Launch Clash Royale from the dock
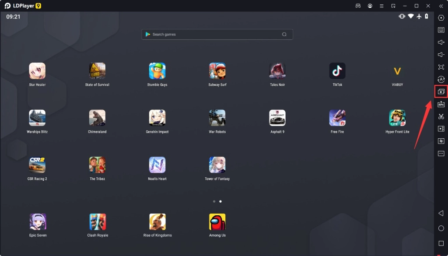This screenshot has width=448, height=256. pyautogui.click(x=98, y=222)
